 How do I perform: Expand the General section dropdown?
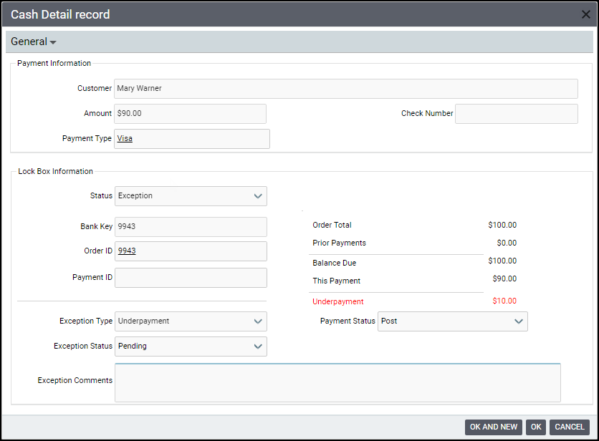[x=33, y=42]
